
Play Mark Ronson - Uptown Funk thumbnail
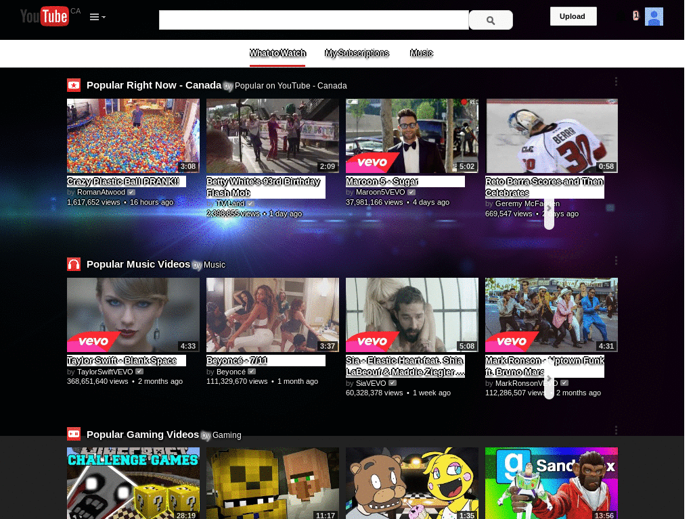(x=552, y=315)
